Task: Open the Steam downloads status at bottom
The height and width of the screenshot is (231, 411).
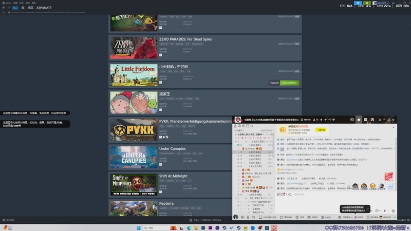Action: click(205, 220)
